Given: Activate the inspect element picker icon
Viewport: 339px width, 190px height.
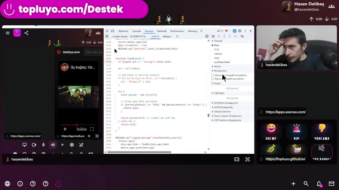Looking at the screenshot, I should [x=107, y=31].
